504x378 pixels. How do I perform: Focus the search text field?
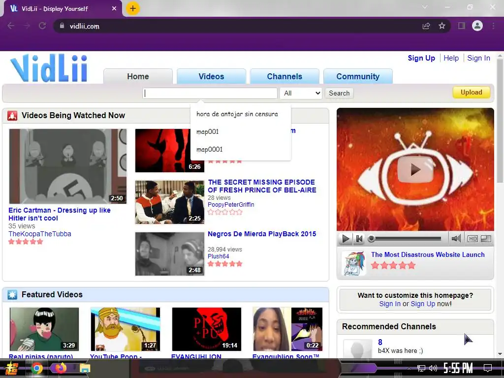[x=210, y=93]
